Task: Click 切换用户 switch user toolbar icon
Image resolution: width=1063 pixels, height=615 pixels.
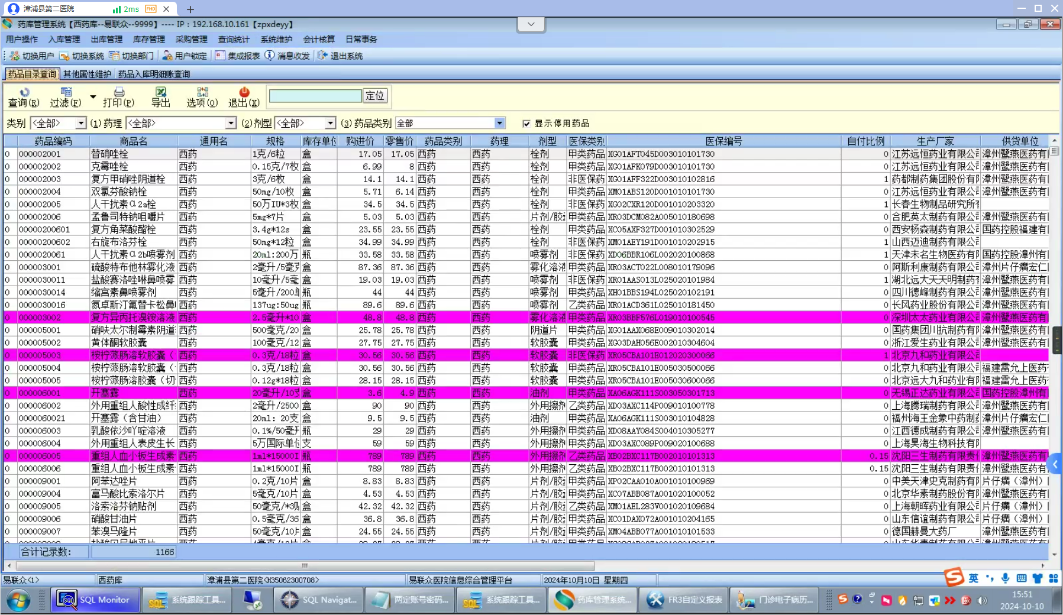Action: coord(32,56)
